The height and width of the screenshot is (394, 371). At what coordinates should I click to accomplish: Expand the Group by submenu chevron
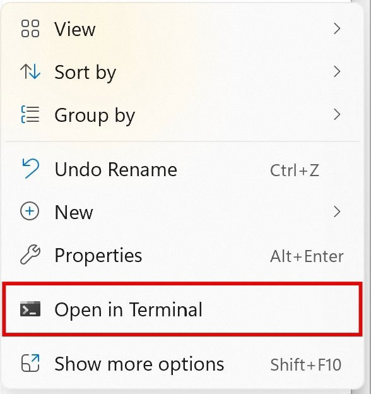click(337, 114)
